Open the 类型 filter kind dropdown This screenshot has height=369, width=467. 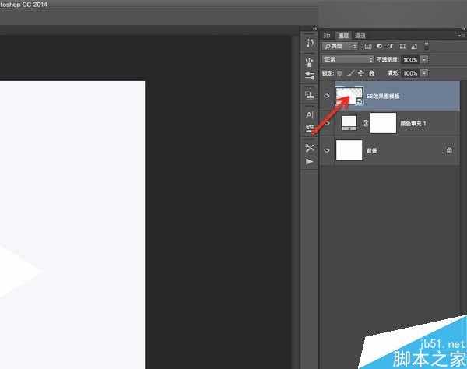pyautogui.click(x=340, y=46)
